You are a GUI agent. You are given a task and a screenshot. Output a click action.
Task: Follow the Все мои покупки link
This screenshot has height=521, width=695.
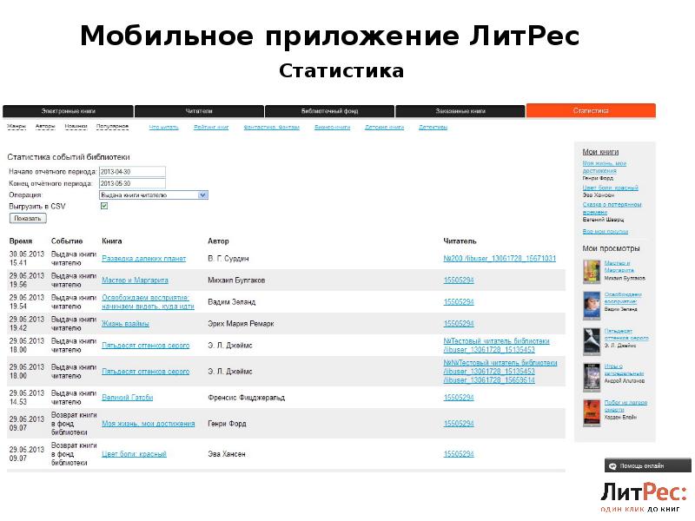coord(605,232)
